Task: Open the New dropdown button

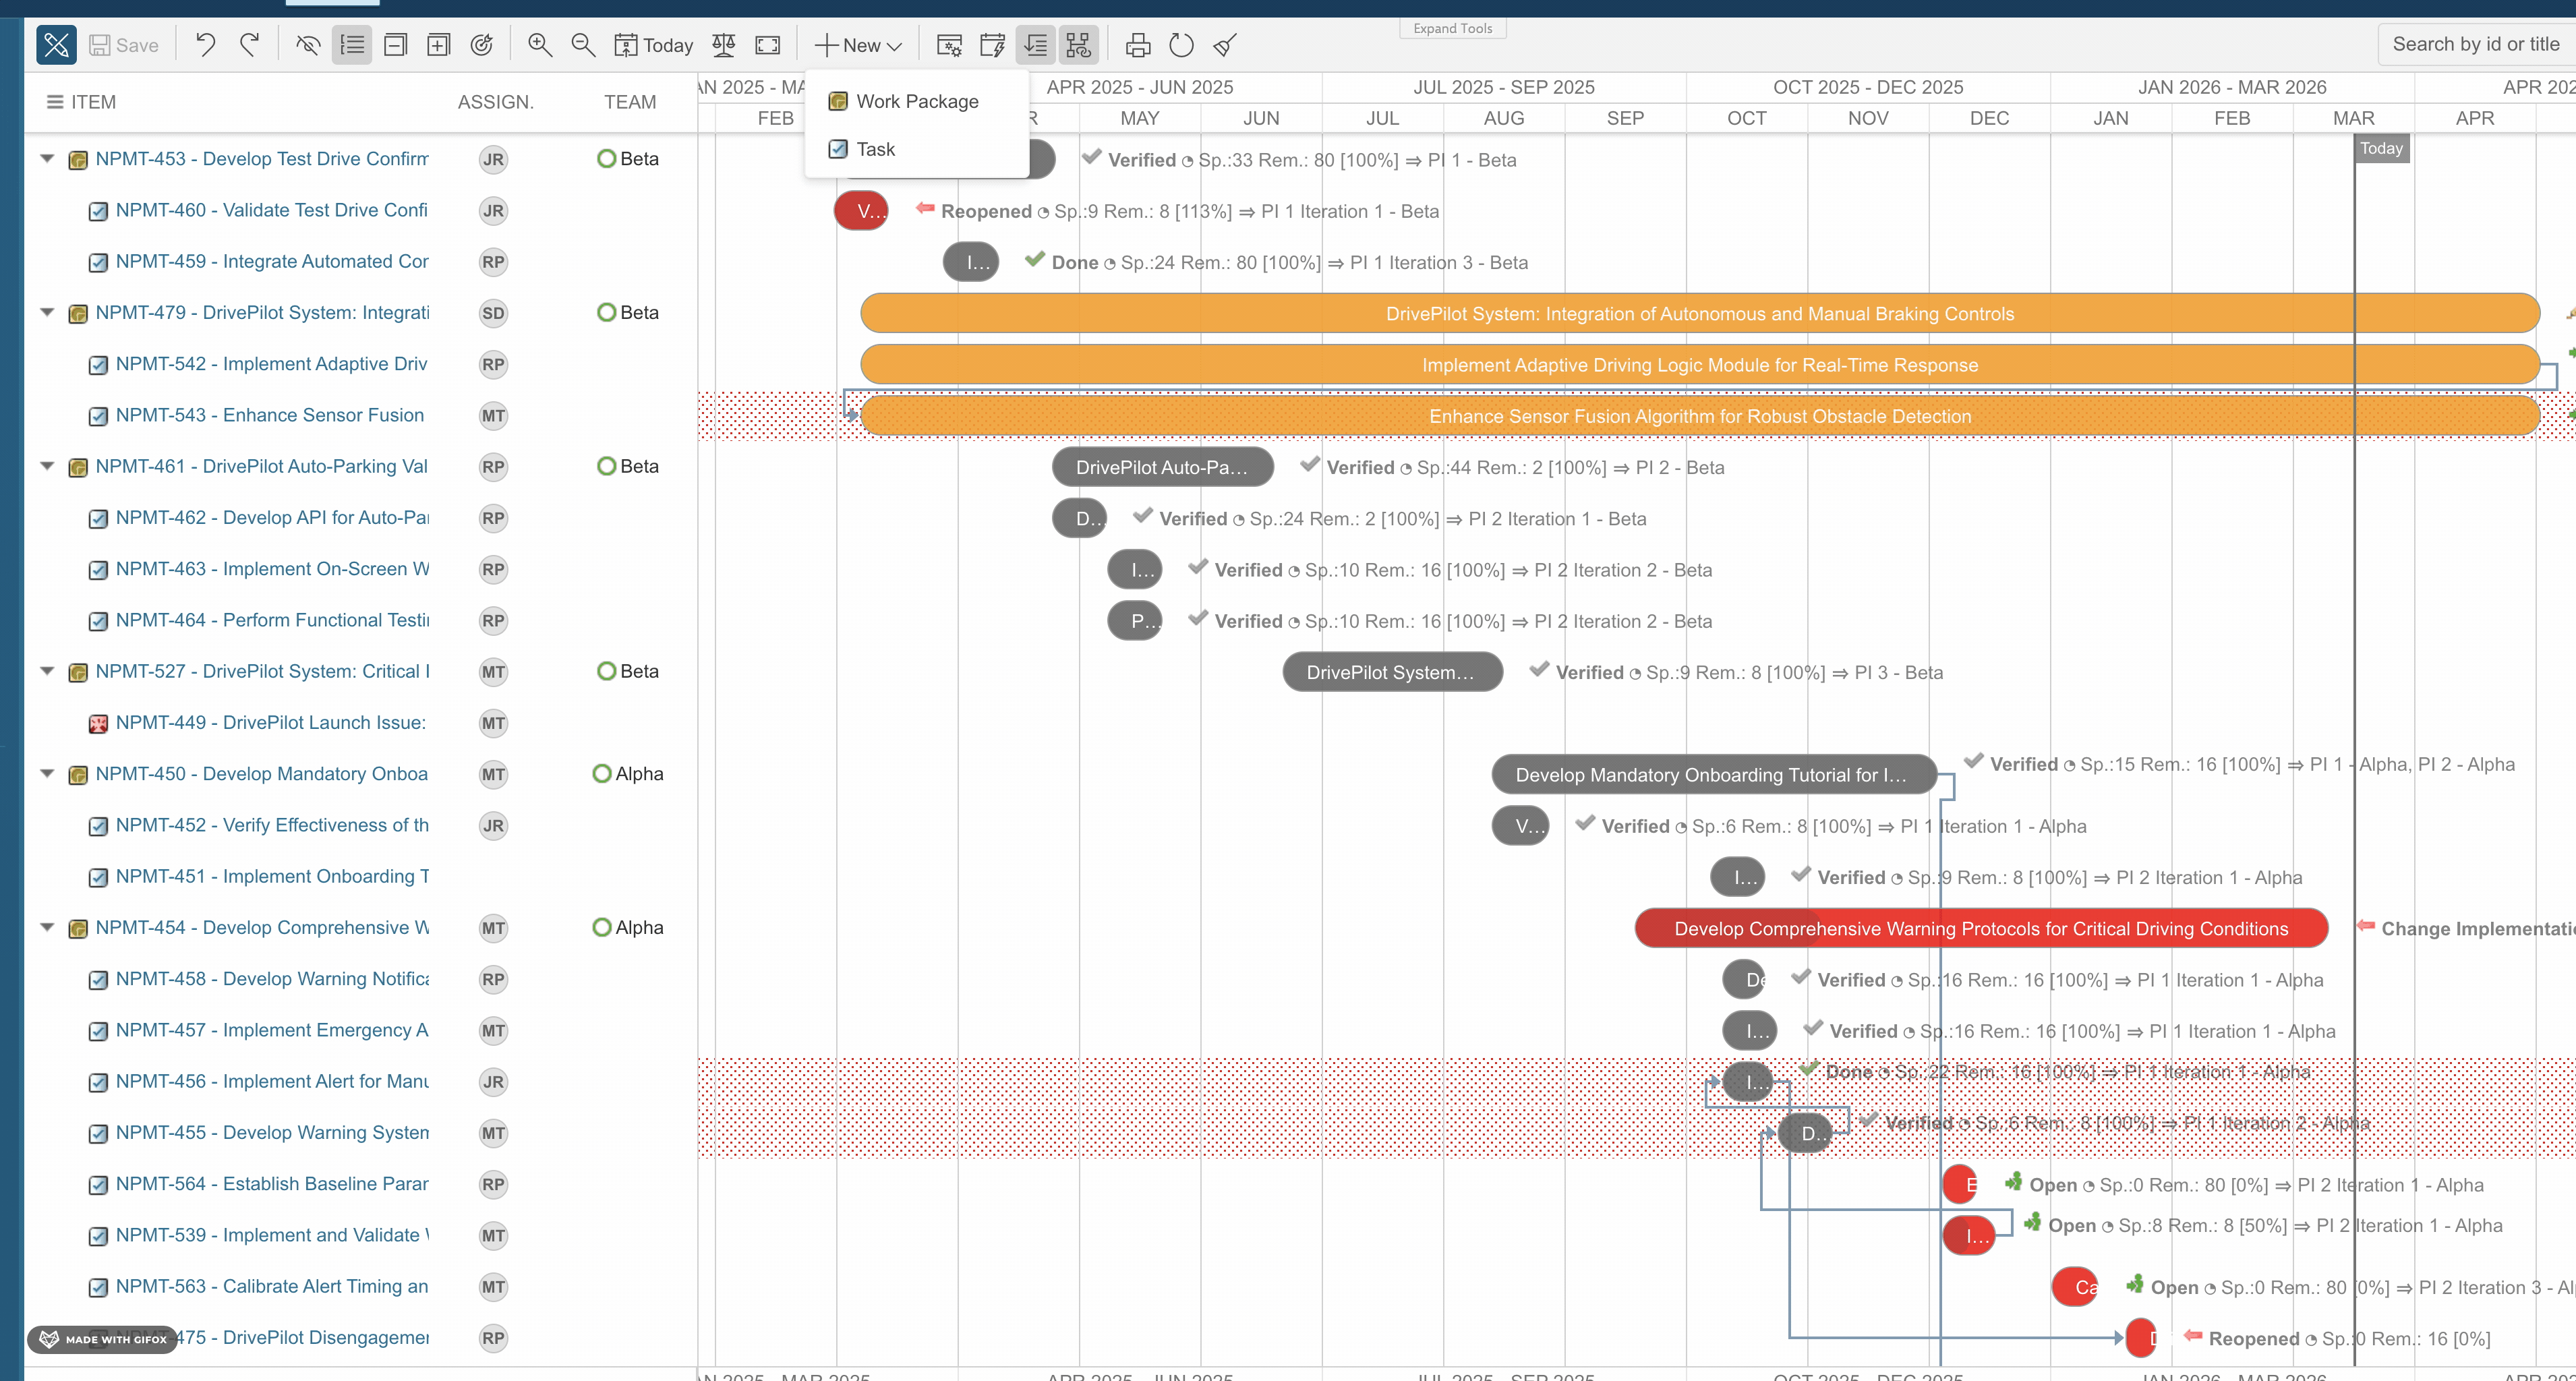Action: (x=859, y=45)
